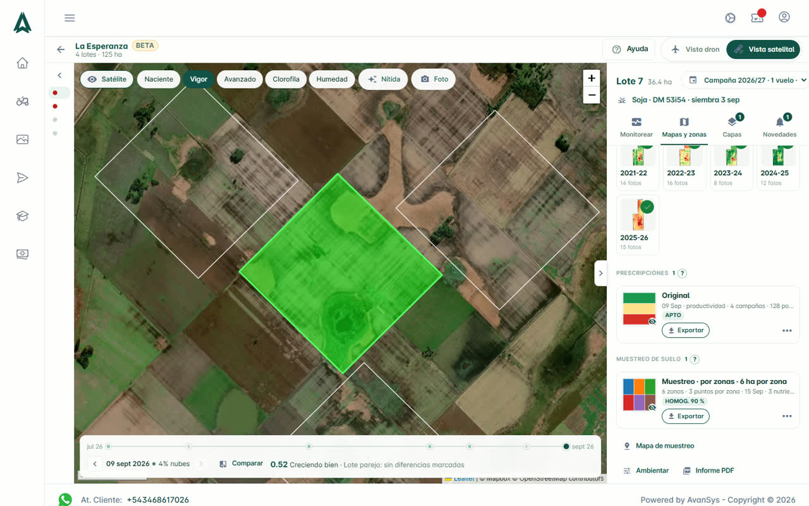The height and width of the screenshot is (506, 809).
Task: Open the hamburger menu
Action: coord(70,18)
